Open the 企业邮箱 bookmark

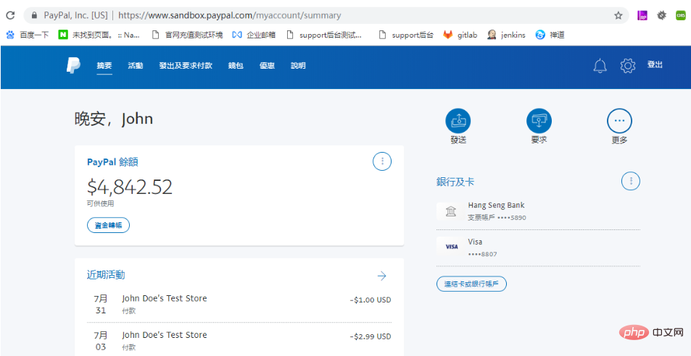[x=255, y=35]
